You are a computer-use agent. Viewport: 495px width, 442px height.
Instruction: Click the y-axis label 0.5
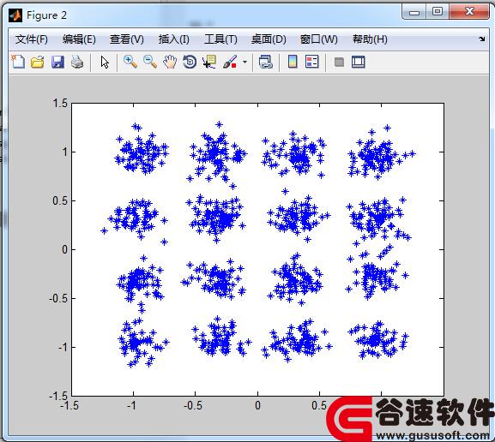point(60,200)
